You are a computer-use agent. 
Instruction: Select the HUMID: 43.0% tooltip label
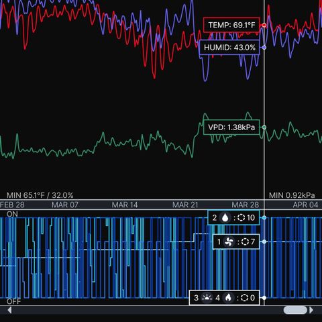pyautogui.click(x=229, y=48)
